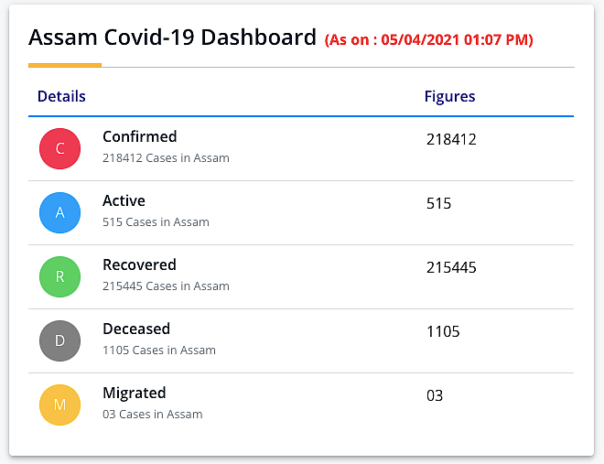
Task: Click the Assam Covid-19 Dashboard heading
Action: (x=172, y=38)
